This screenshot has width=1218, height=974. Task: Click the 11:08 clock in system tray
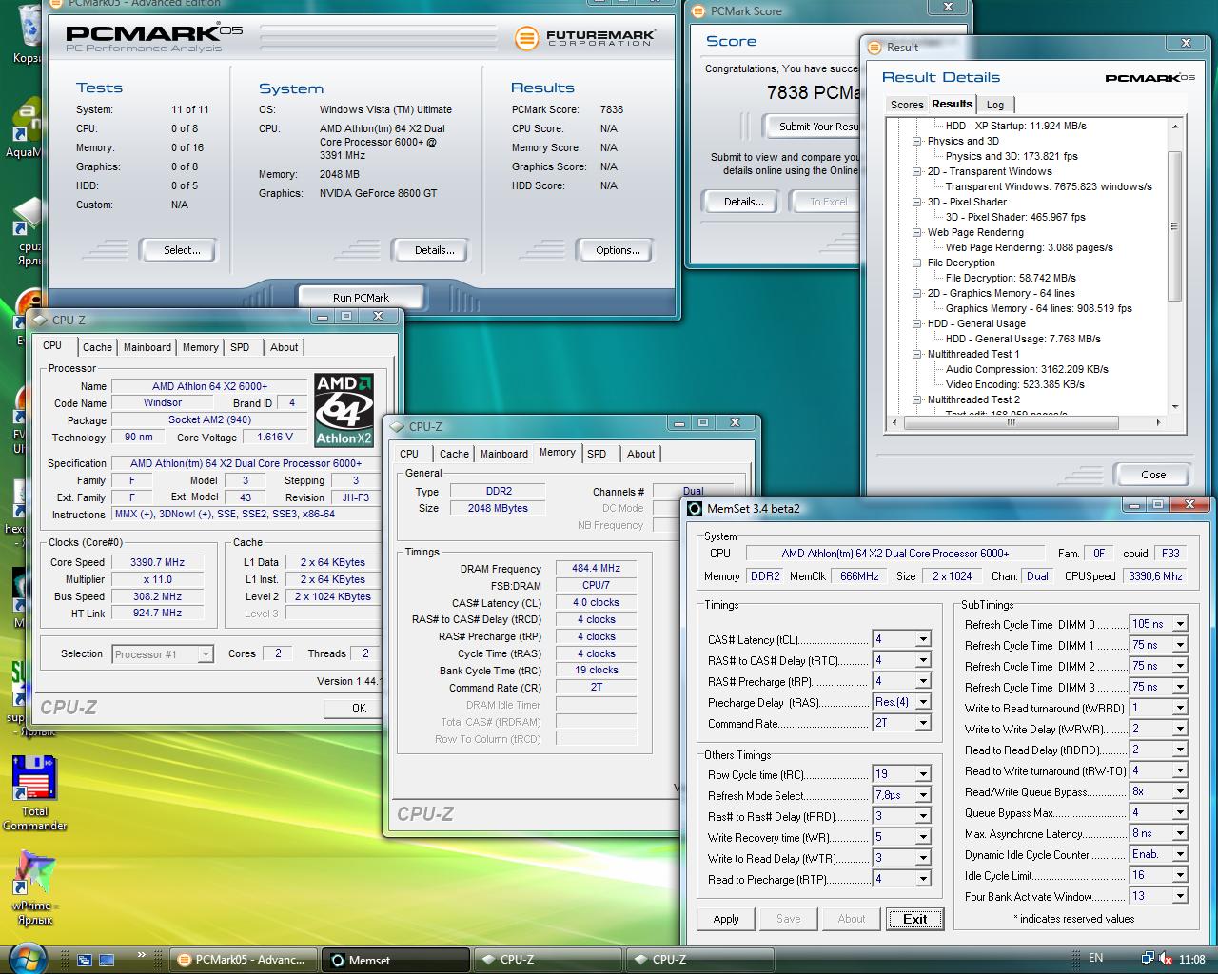(x=1192, y=959)
